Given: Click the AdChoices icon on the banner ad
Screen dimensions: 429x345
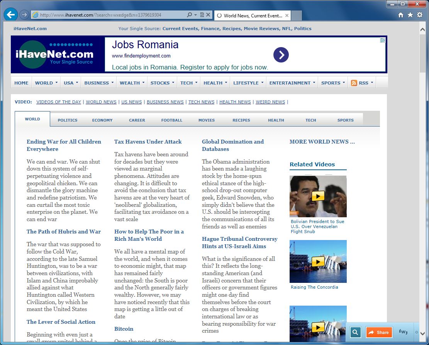Looking at the screenshot, I should tap(383, 40).
